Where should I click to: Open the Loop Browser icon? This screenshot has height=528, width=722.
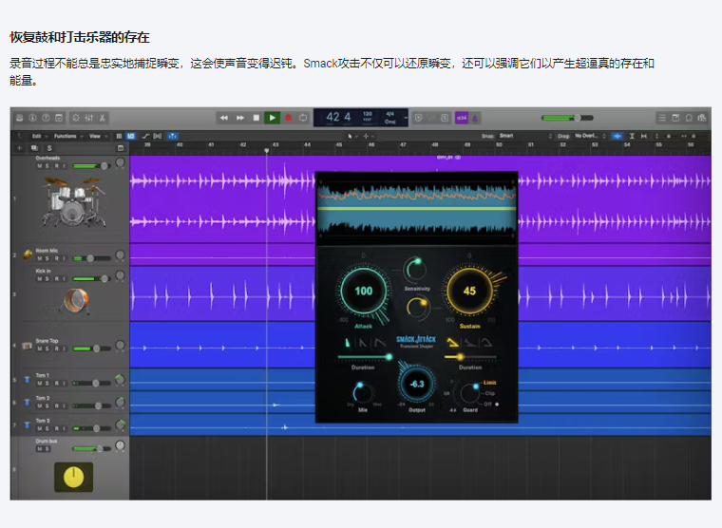coord(689,118)
